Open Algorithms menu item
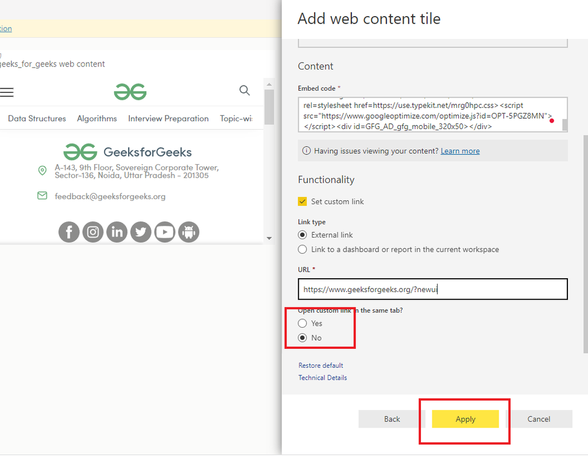The image size is (588, 459). (96, 118)
